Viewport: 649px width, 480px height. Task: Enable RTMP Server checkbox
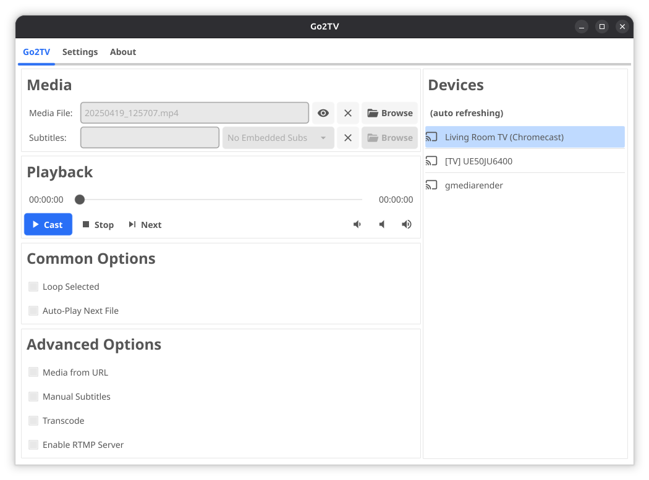33,444
